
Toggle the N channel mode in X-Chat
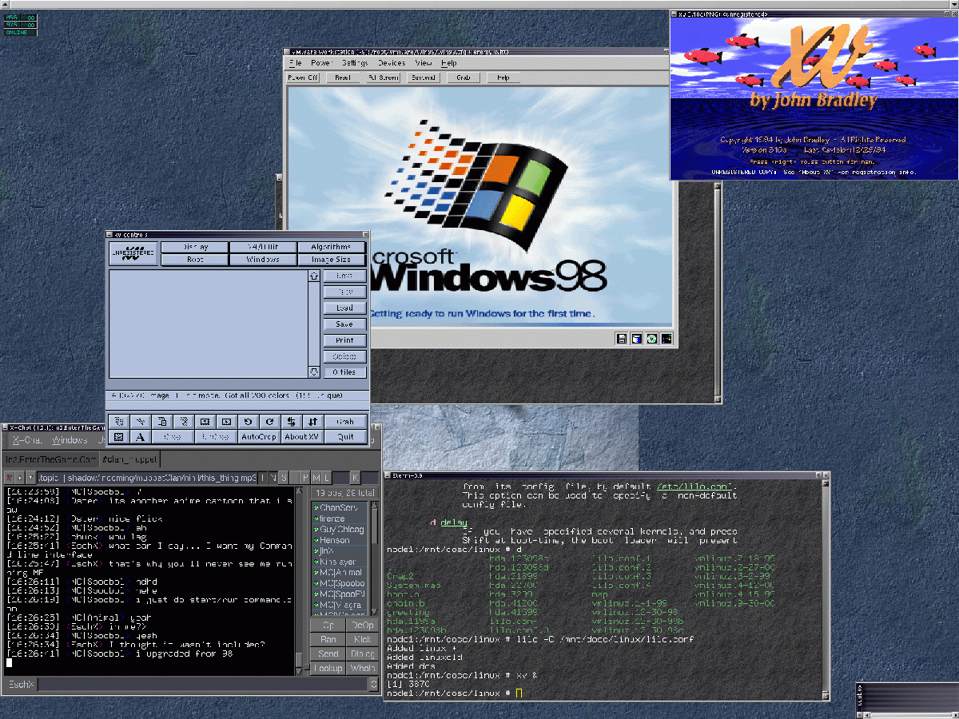(273, 477)
